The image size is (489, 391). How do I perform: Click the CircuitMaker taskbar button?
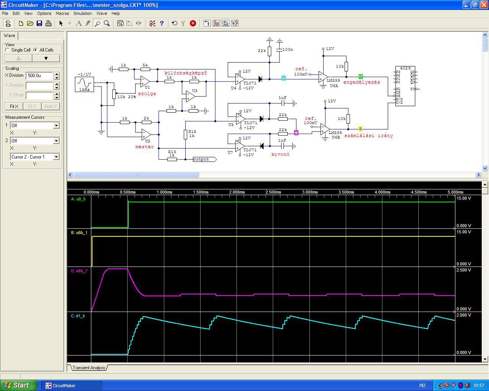pos(71,386)
